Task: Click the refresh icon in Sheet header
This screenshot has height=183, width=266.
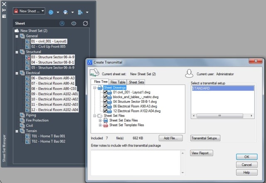Action: coord(85,23)
